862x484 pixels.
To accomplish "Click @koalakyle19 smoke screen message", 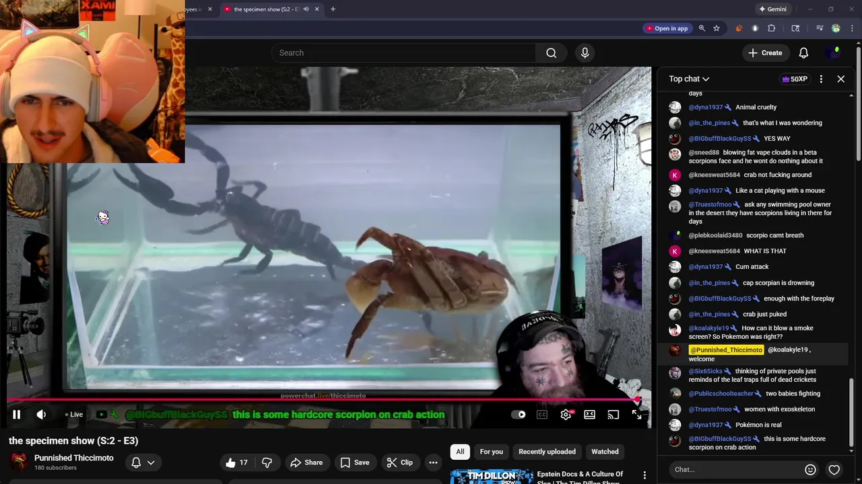I will [x=752, y=332].
